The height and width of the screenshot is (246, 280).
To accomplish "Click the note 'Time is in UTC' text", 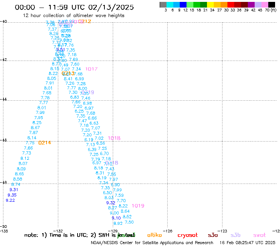I will pos(68,235).
